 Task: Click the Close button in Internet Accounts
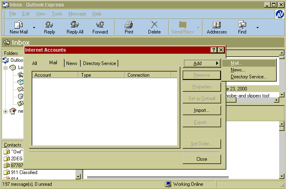point(202,159)
